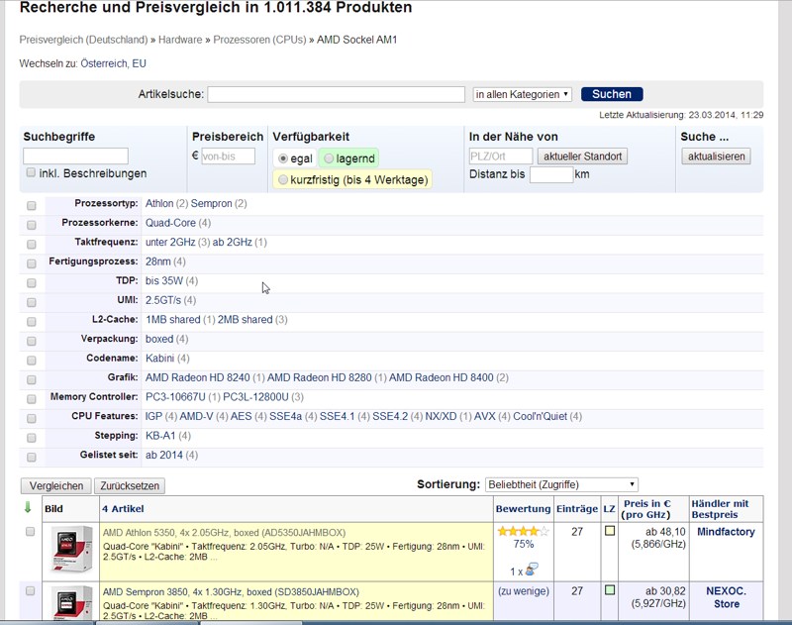Filter by PC3L-12800U memory controller
The image size is (792, 625).
click(255, 396)
